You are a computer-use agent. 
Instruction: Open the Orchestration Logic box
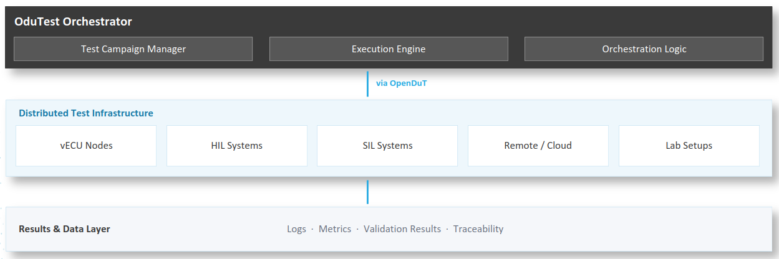pyautogui.click(x=644, y=49)
